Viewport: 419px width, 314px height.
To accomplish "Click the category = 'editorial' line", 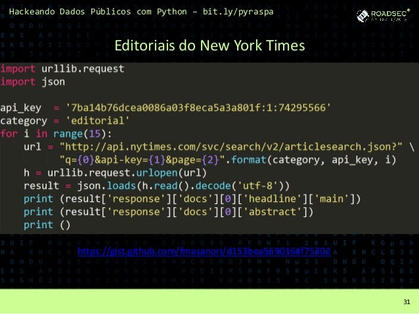I will tap(65, 121).
